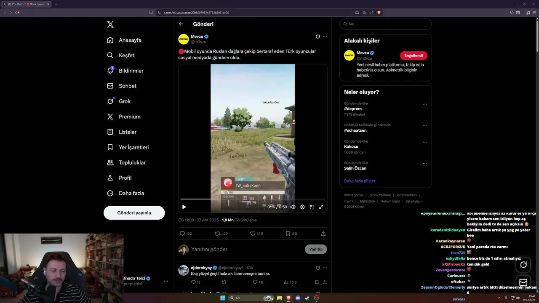
Task: Mute the video with the volume icon
Action: (x=293, y=207)
